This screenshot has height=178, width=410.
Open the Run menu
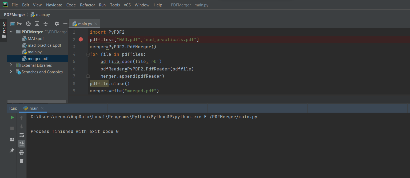tap(102, 5)
